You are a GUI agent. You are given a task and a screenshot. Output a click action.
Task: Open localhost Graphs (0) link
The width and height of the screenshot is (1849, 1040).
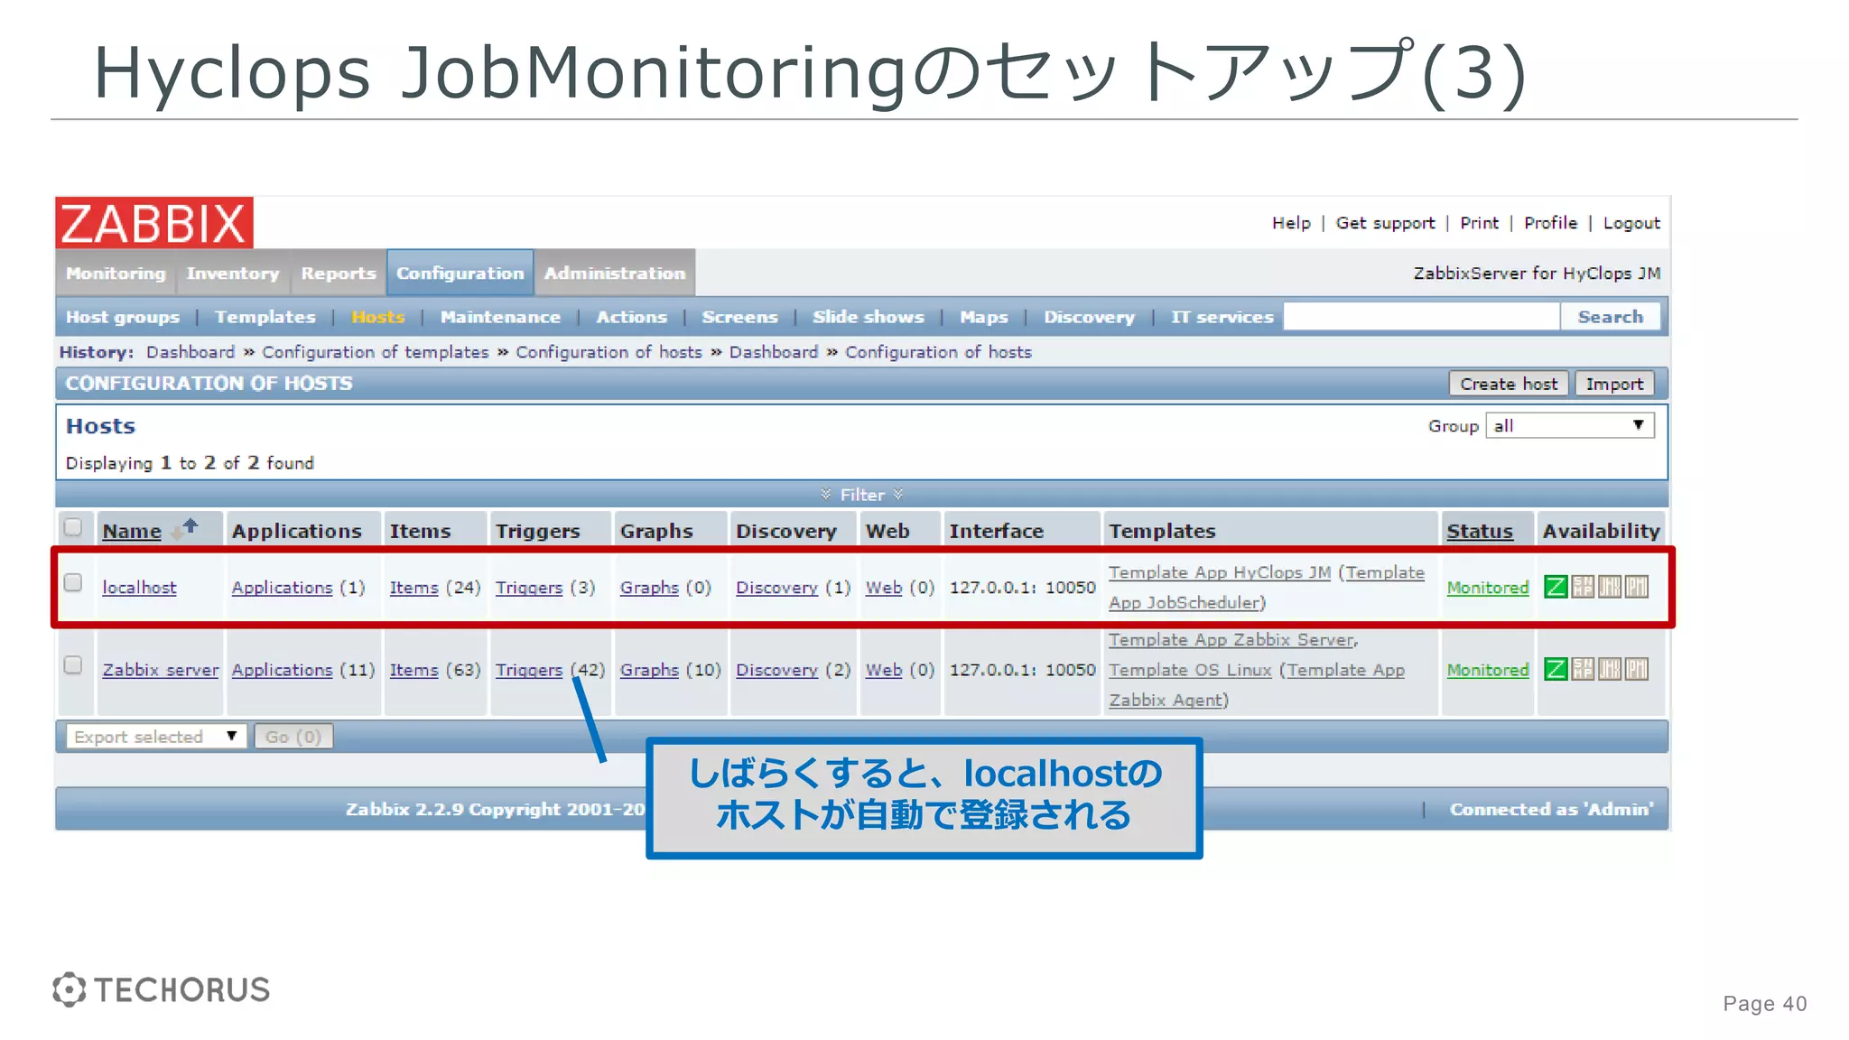click(649, 587)
